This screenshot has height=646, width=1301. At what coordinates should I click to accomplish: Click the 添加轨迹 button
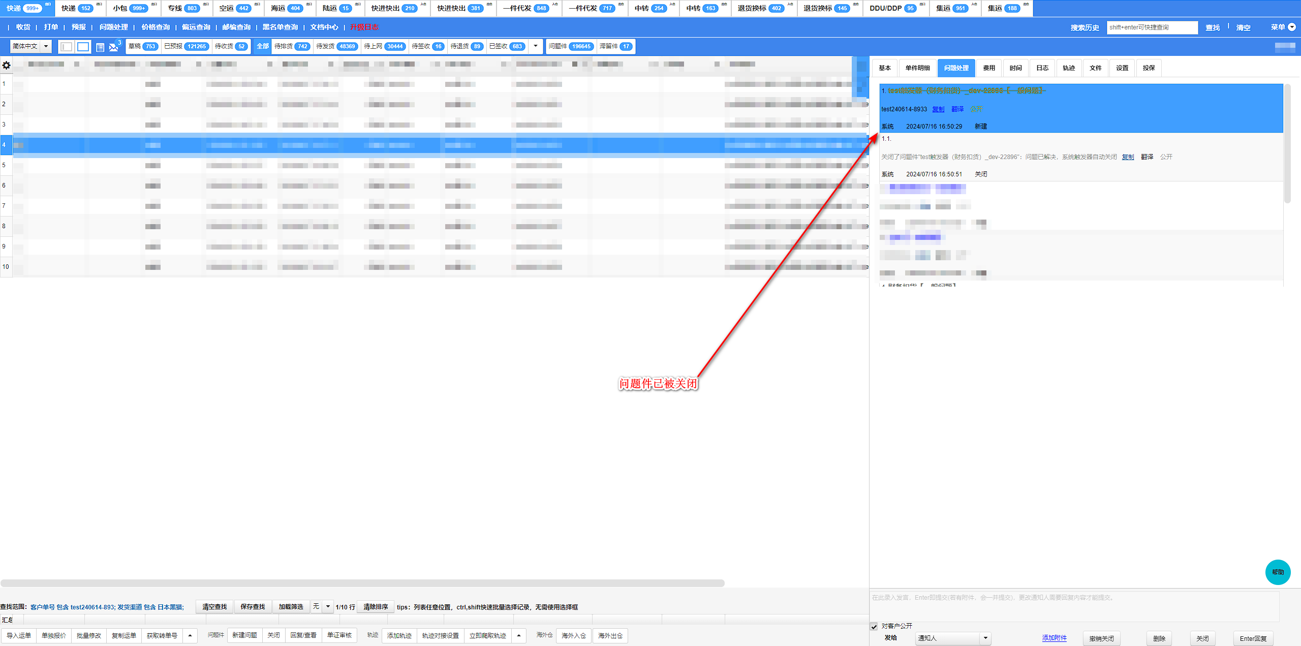399,635
